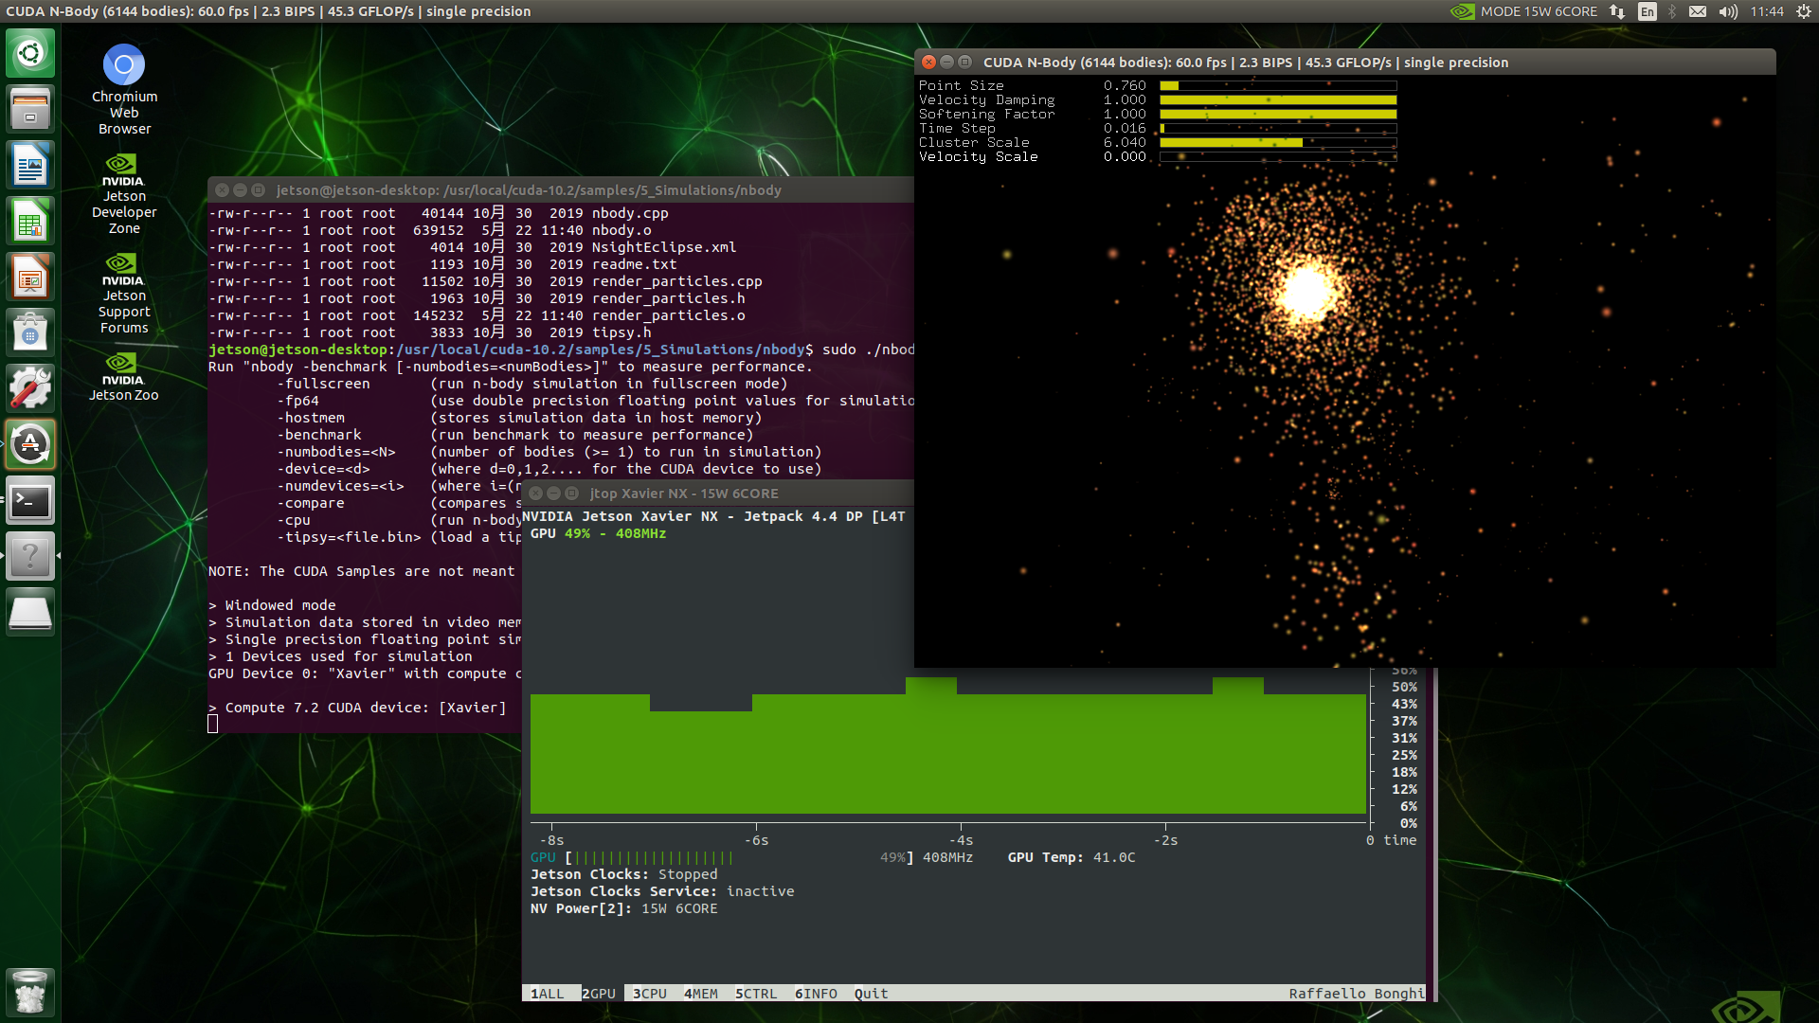Switch jtop to the 4MEM tab
The width and height of the screenshot is (1819, 1023).
pyautogui.click(x=701, y=994)
